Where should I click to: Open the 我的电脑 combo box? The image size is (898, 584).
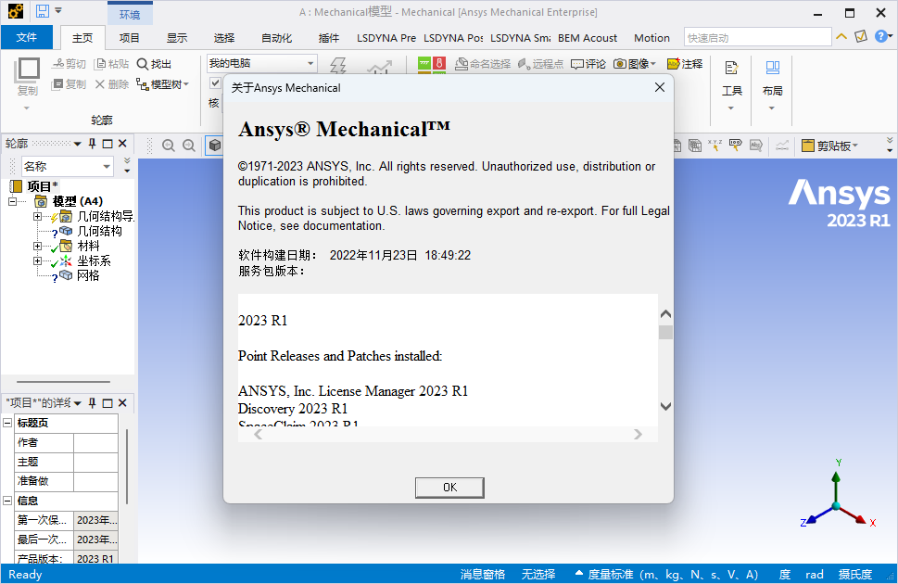click(261, 63)
